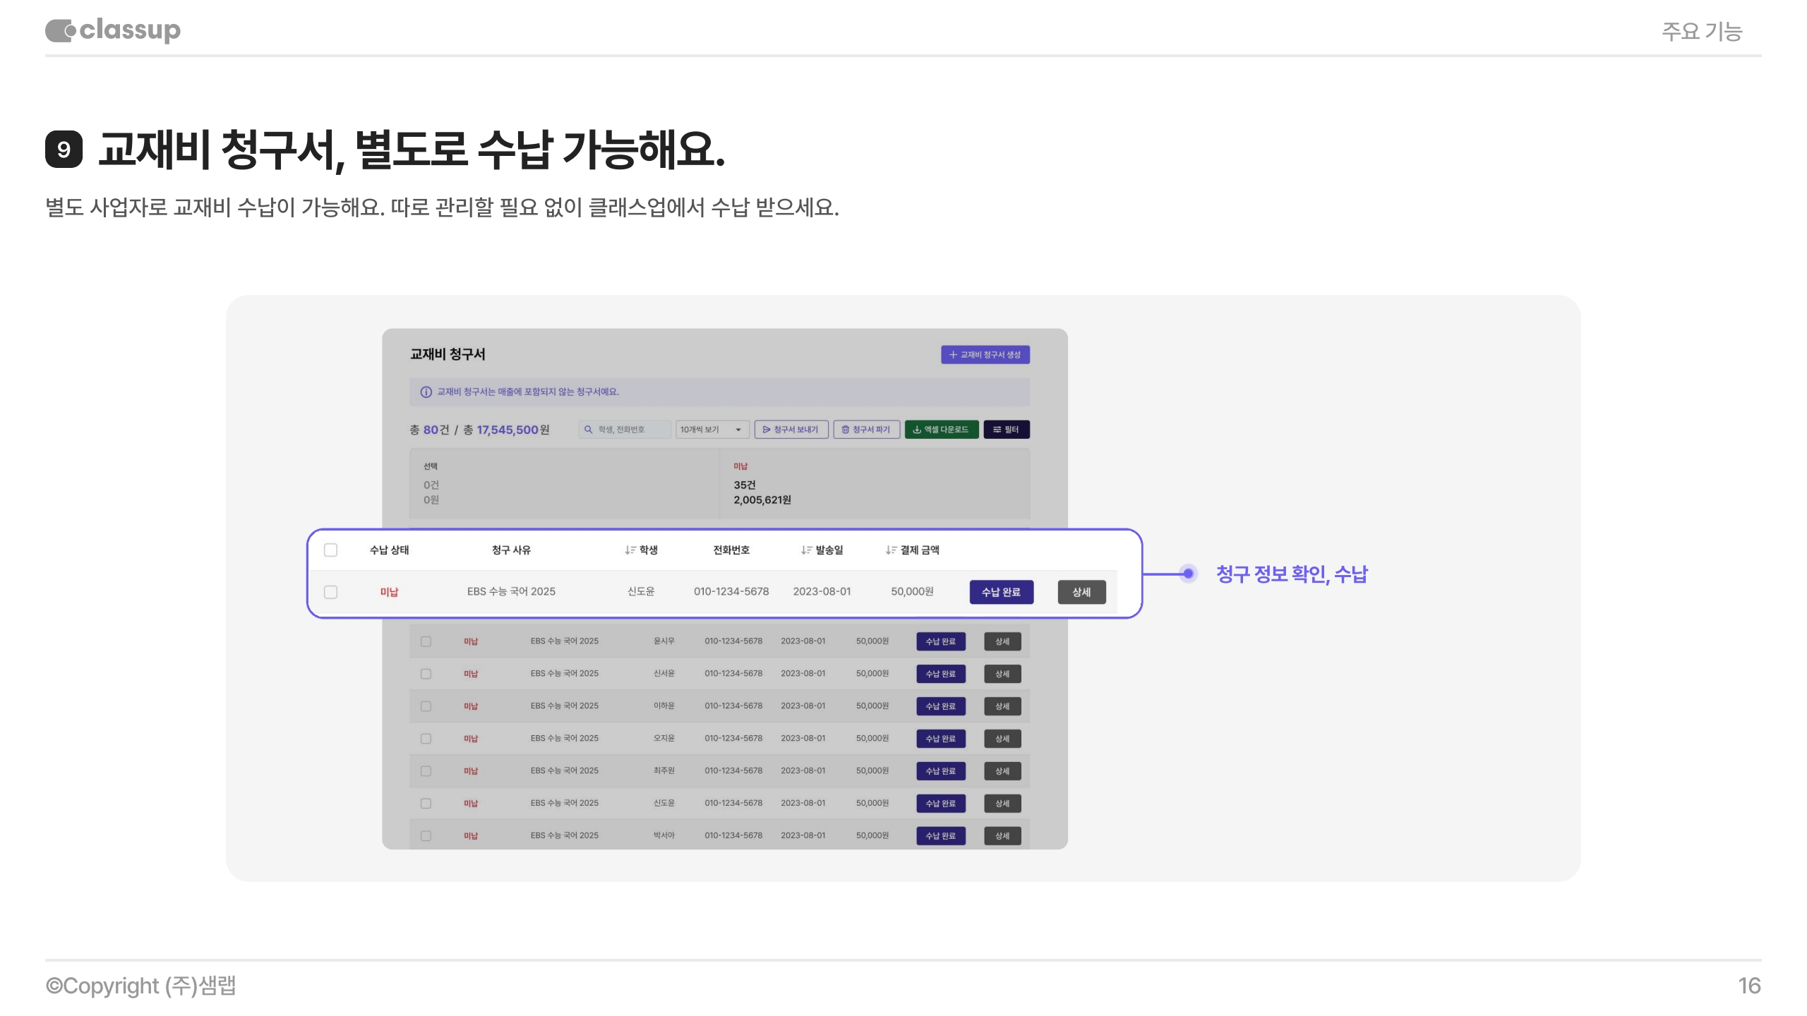Click the 엑셀 다운로드 download button
The height and width of the screenshot is (1016, 1807).
941,430
